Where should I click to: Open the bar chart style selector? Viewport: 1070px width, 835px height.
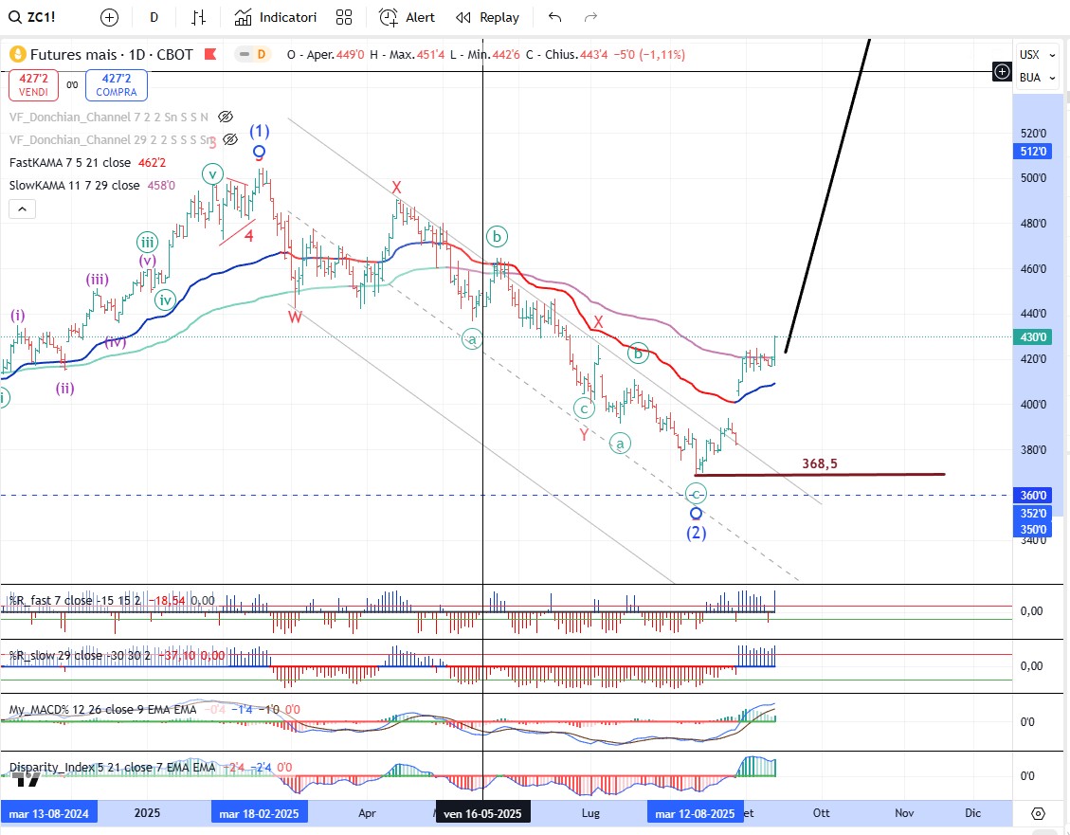point(198,17)
